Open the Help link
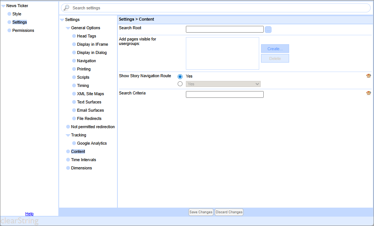374x226 pixels. 29,214
